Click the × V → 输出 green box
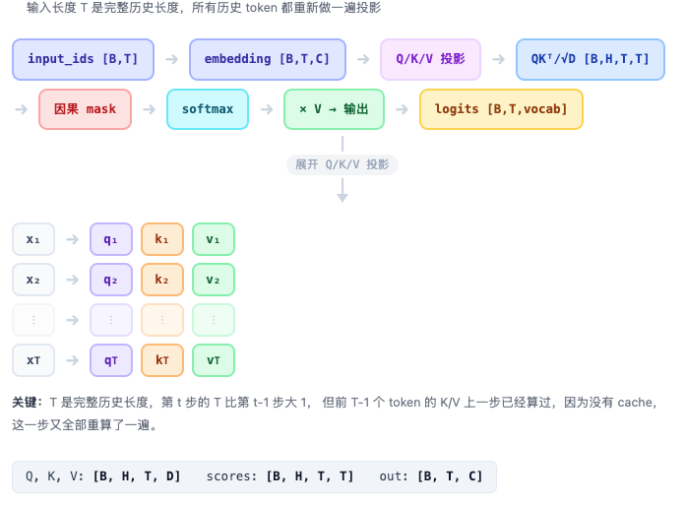 click(335, 109)
